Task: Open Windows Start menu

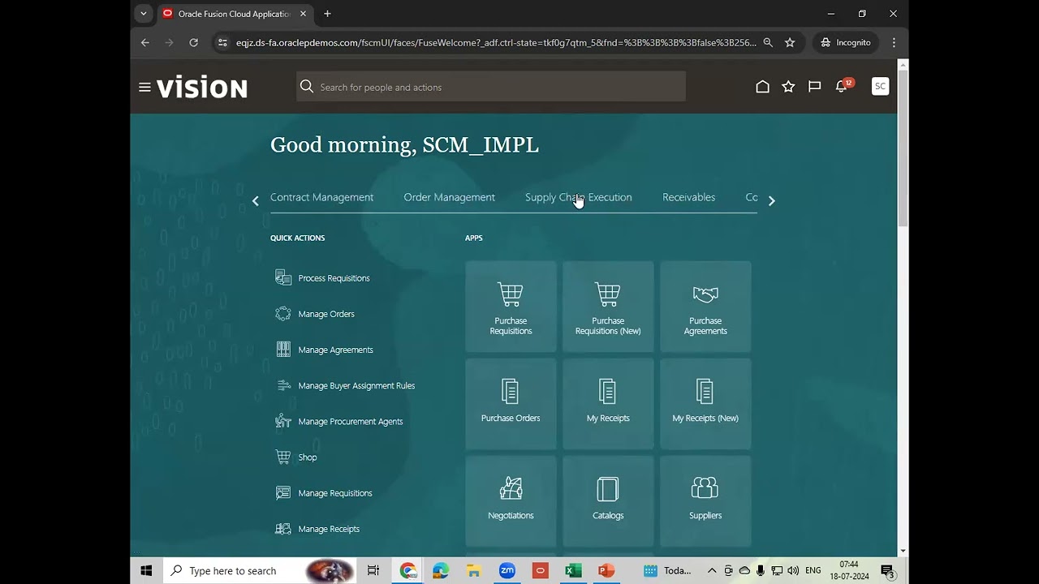Action: pos(146,570)
